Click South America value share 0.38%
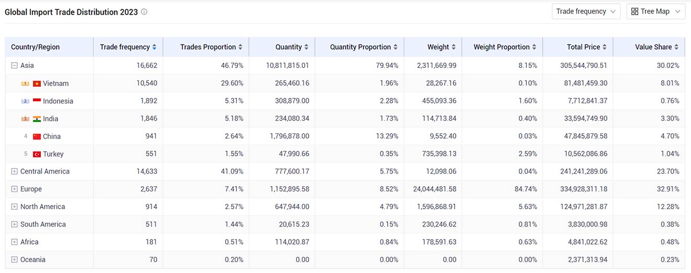 point(670,224)
